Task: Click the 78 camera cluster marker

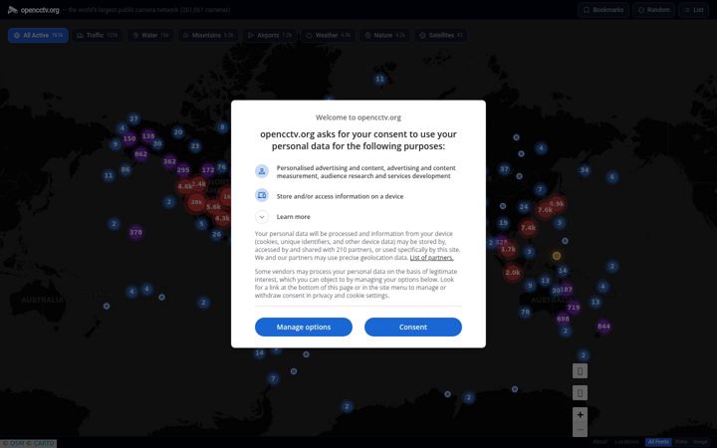Action: (x=525, y=313)
